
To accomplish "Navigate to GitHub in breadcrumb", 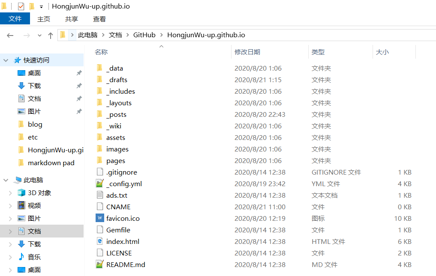I will pos(144,35).
